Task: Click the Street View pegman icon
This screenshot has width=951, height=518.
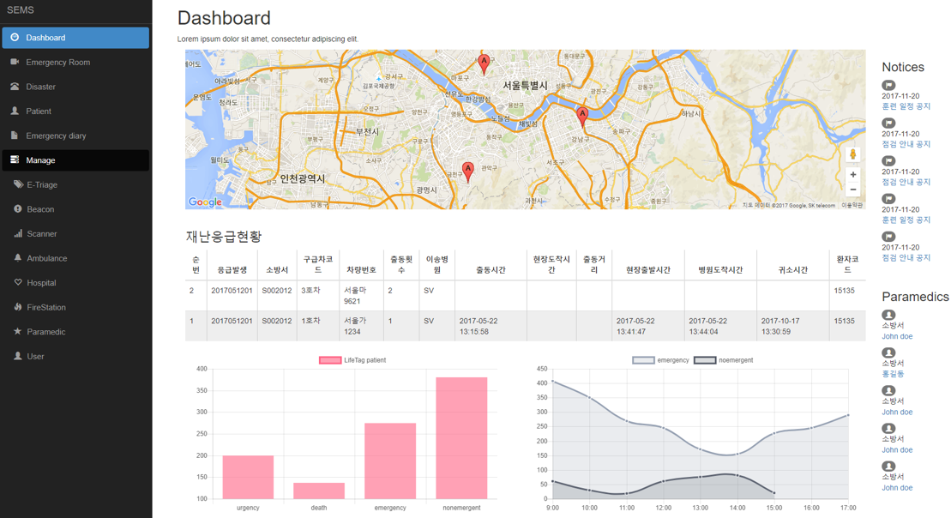Action: coord(852,154)
